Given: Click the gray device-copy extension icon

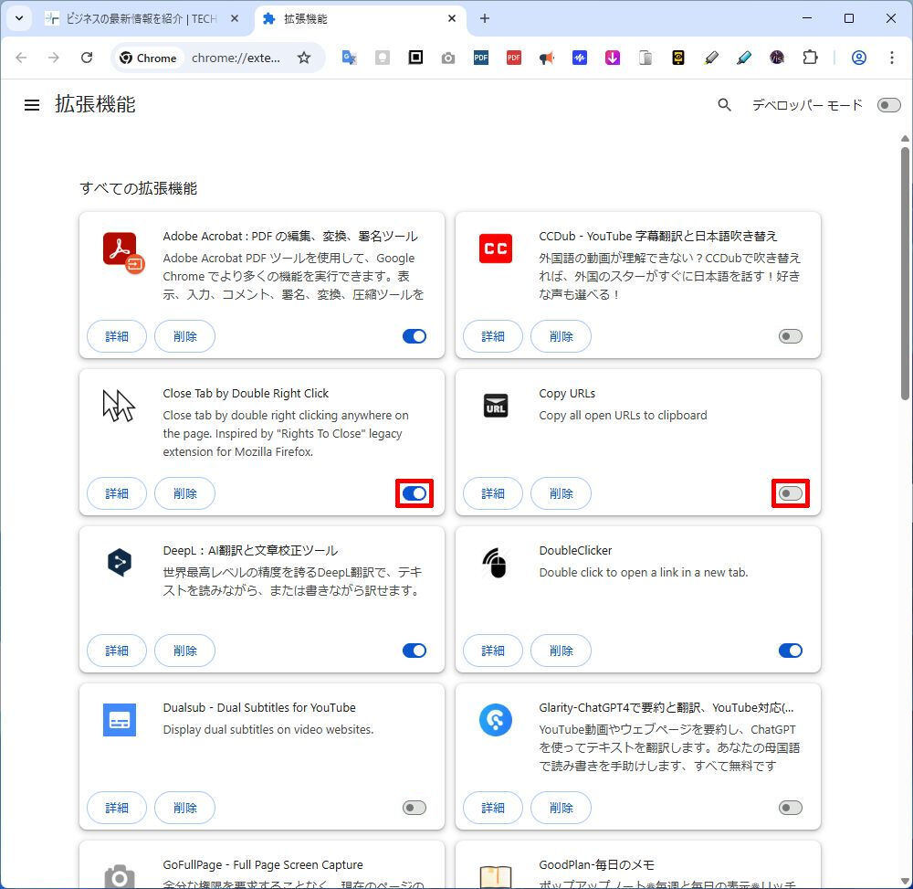Looking at the screenshot, I should [645, 58].
